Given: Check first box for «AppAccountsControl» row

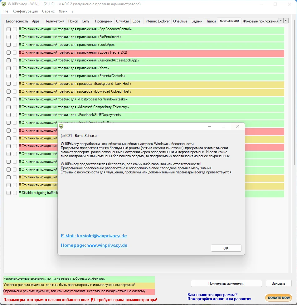Looking at the screenshot, I should coord(8,29).
